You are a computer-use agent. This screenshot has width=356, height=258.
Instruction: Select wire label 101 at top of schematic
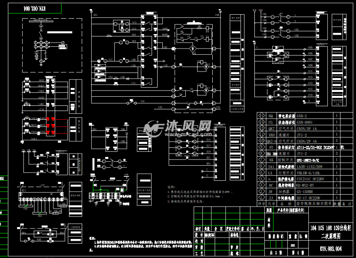(x=95, y=16)
